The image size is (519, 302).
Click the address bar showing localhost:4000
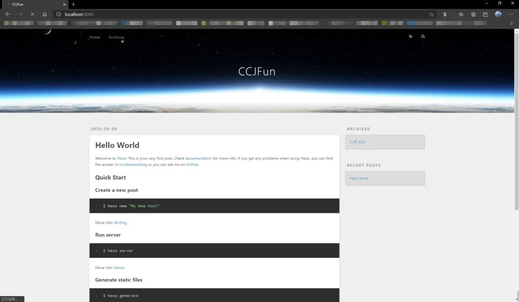(x=236, y=14)
